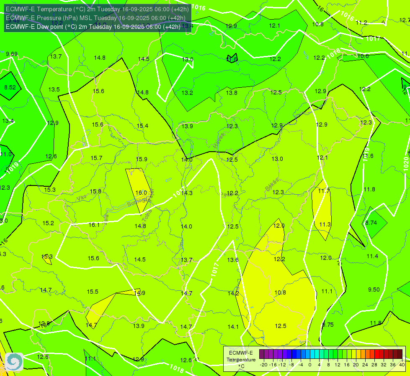Click the 10.6 temperature value
Viewport: 410px width, 376px height.
tap(363, 56)
